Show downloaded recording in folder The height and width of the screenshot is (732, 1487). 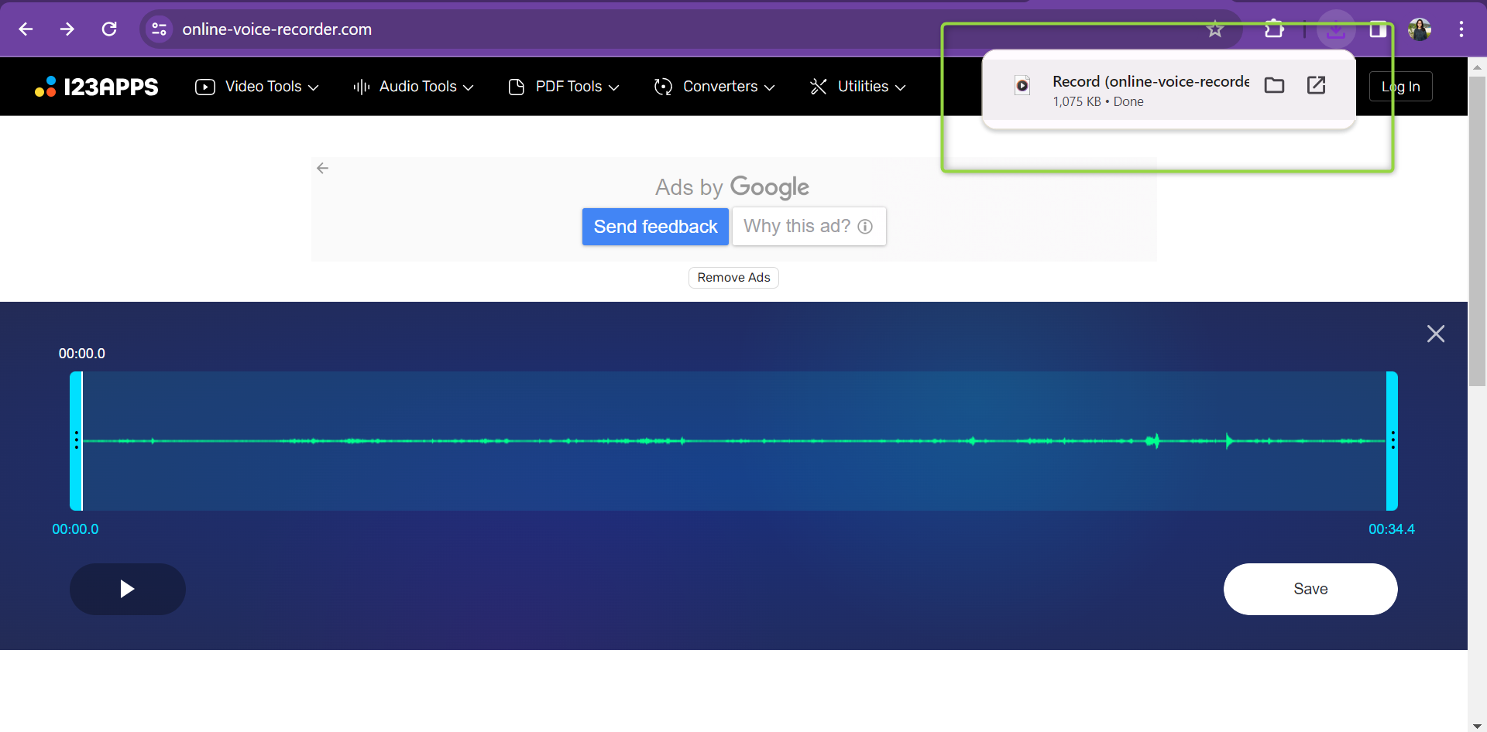tap(1274, 85)
